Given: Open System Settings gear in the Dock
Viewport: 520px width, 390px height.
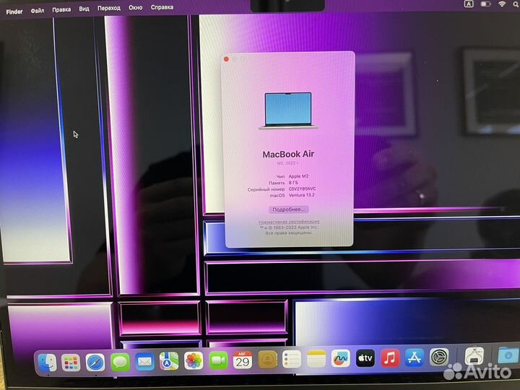Looking at the screenshot, I should click(439, 357).
